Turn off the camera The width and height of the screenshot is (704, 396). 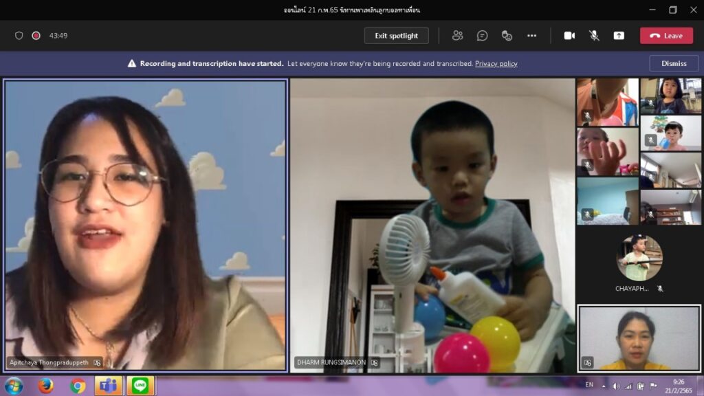[x=569, y=36]
